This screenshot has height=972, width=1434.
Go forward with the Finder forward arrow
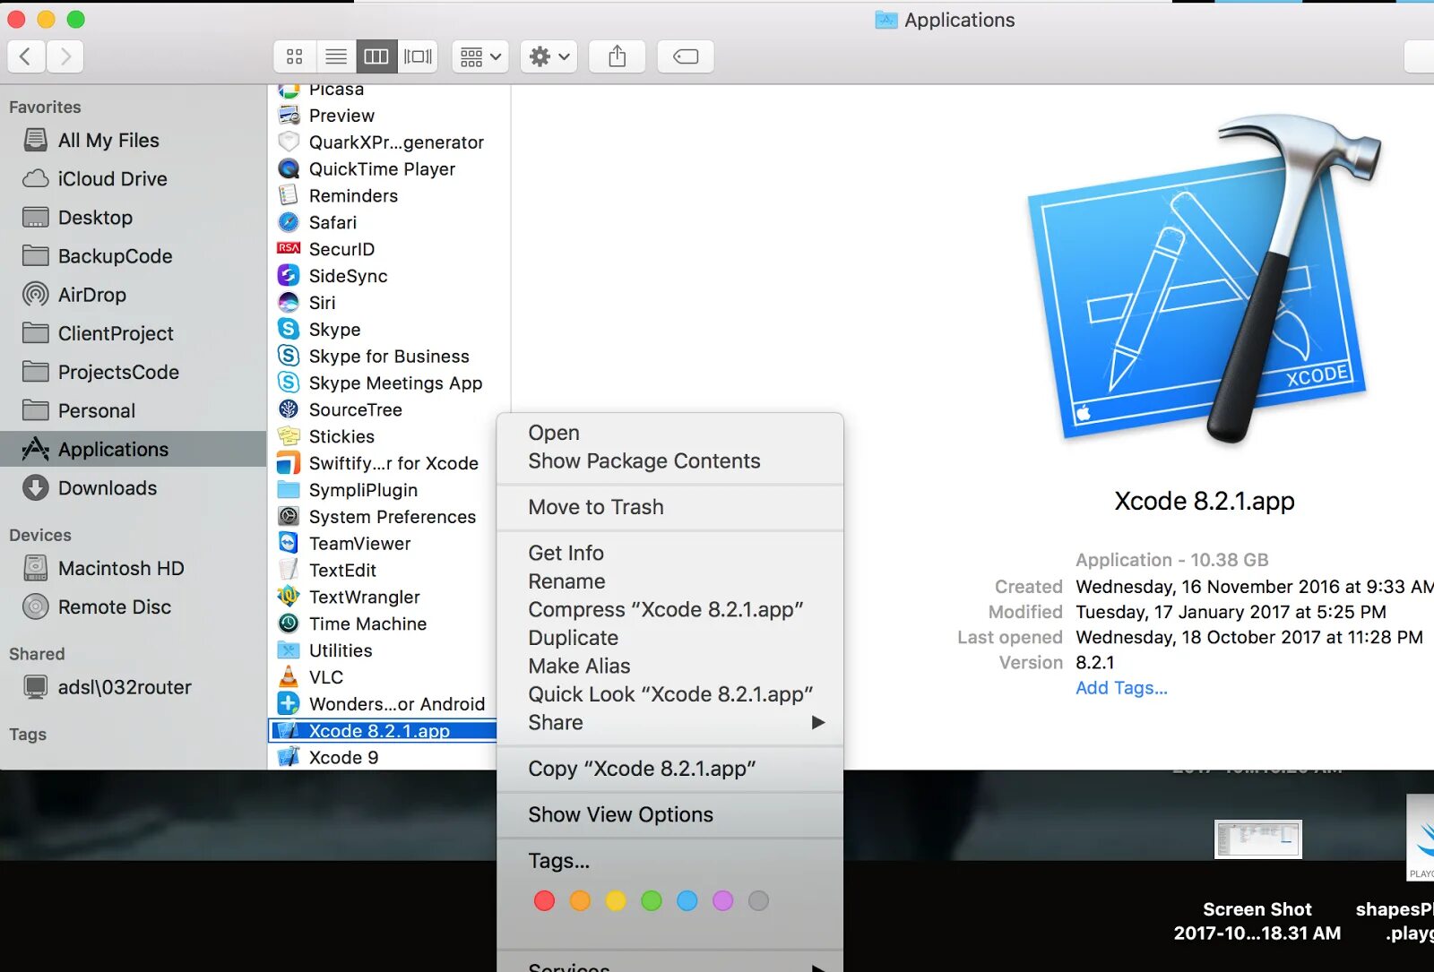click(x=65, y=56)
